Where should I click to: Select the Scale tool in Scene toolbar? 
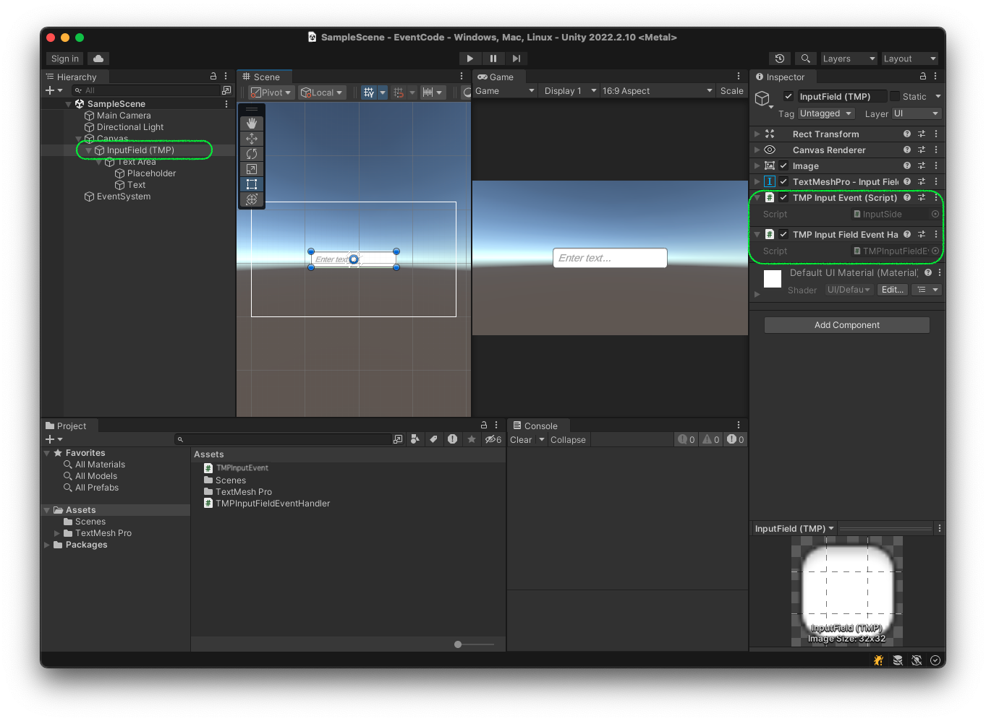coord(252,169)
